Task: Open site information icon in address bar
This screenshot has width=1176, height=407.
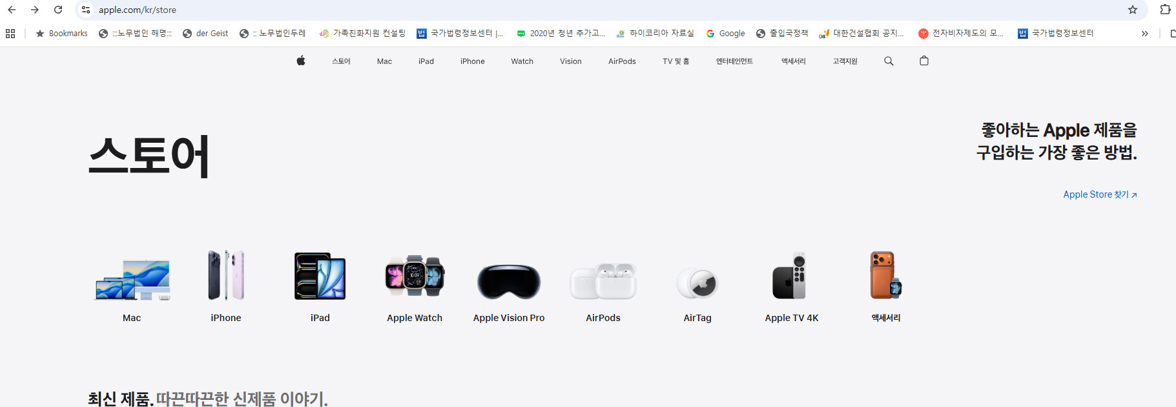Action: coord(86,10)
